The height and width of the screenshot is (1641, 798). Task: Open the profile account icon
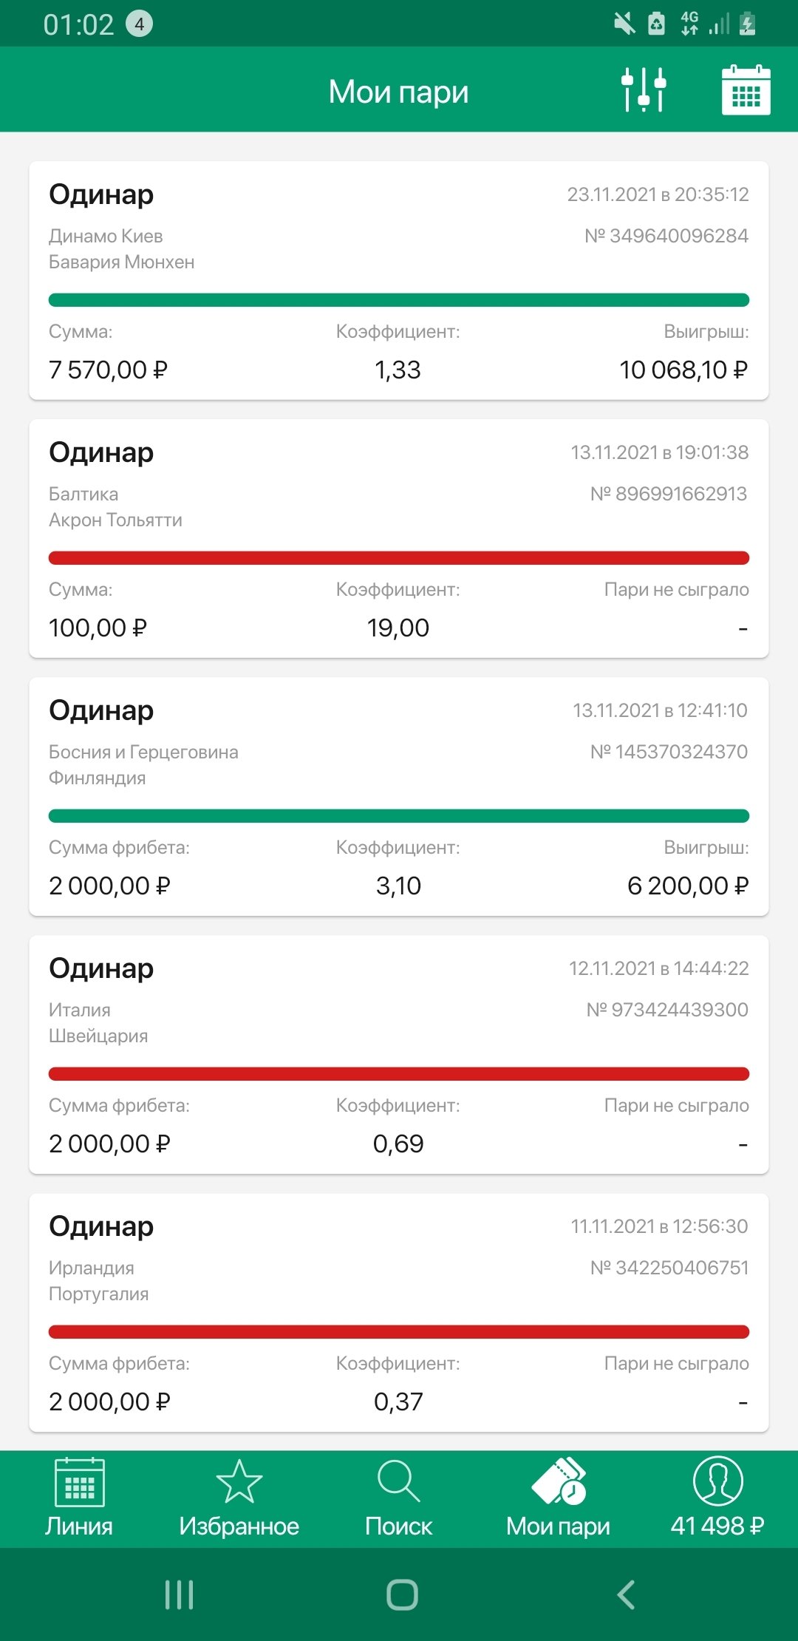717,1481
